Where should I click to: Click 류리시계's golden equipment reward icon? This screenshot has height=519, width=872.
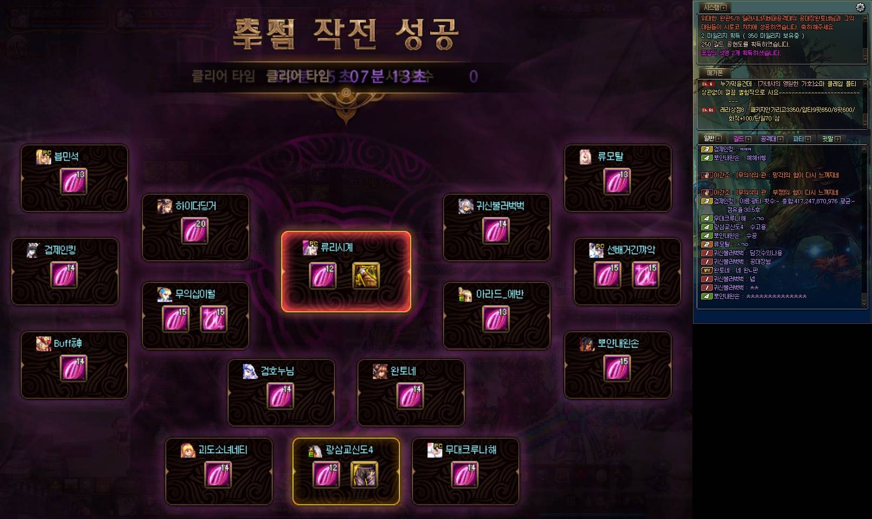[366, 276]
